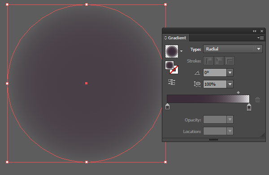The height and width of the screenshot is (175, 269).
Task: Click the panel resize grip corner
Action: point(263,135)
